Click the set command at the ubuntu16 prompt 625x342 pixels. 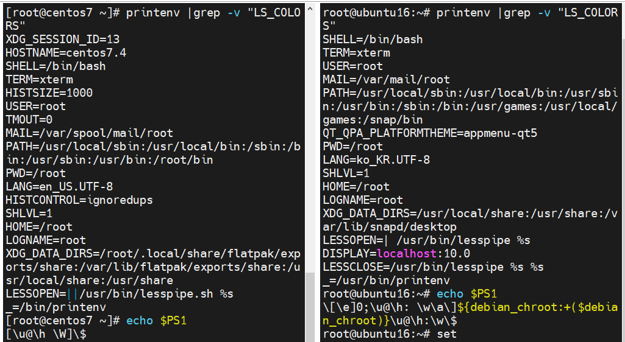click(446, 334)
